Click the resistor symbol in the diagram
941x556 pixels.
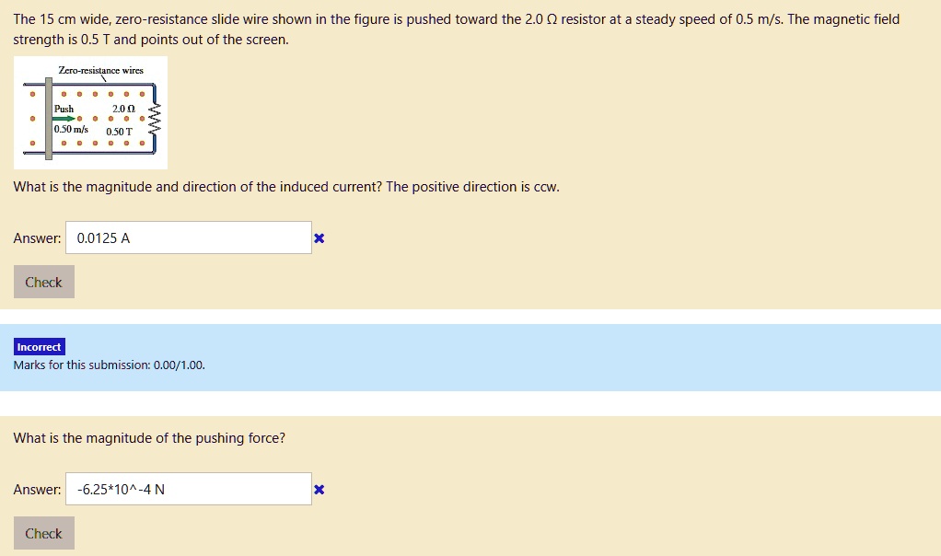pyautogui.click(x=153, y=118)
